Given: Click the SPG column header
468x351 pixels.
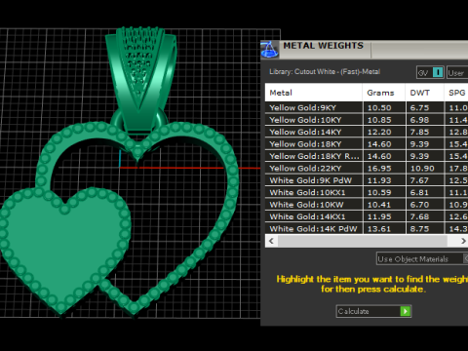Looking at the screenshot, I should point(456,93).
